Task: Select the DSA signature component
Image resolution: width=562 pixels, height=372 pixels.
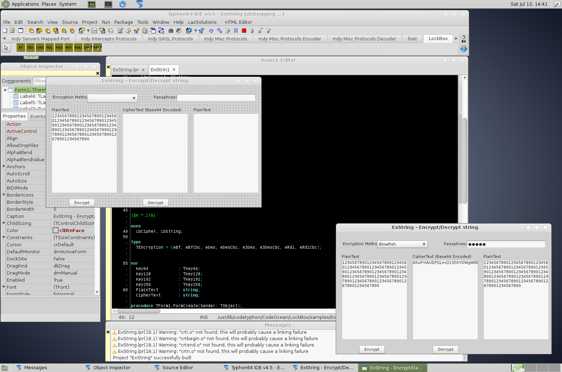Action: coord(88,47)
